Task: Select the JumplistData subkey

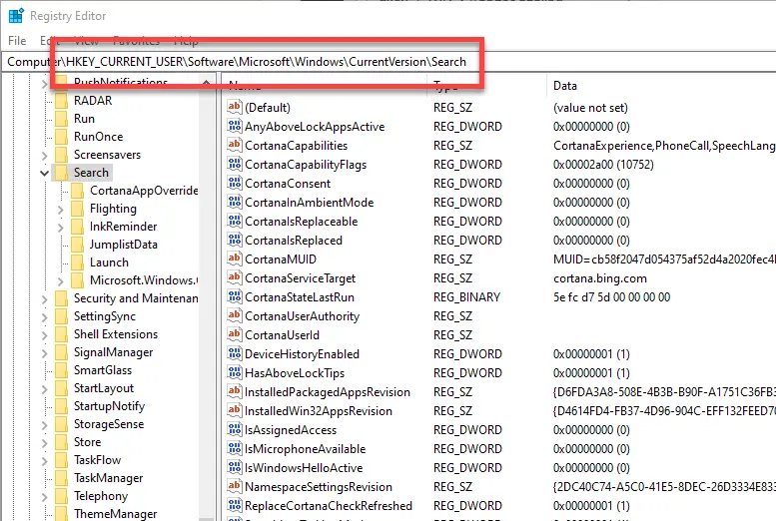Action: 123,245
